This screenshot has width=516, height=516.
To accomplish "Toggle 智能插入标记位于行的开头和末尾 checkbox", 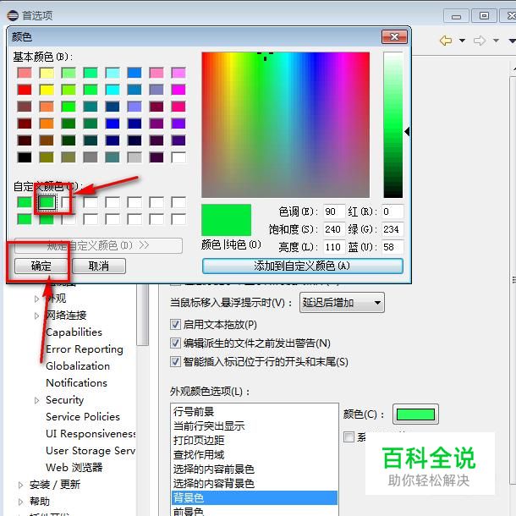I will (175, 362).
